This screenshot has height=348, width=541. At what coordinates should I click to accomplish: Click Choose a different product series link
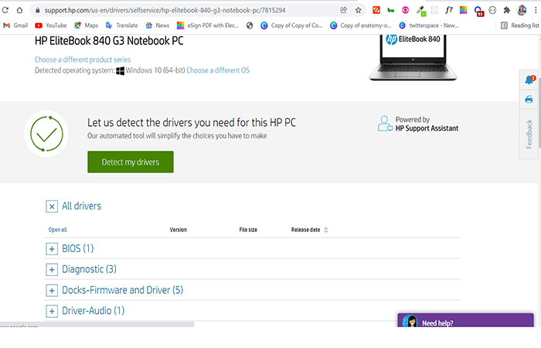coord(83,60)
